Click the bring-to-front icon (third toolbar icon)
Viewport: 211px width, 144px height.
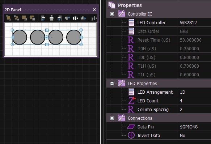[x=24, y=18]
